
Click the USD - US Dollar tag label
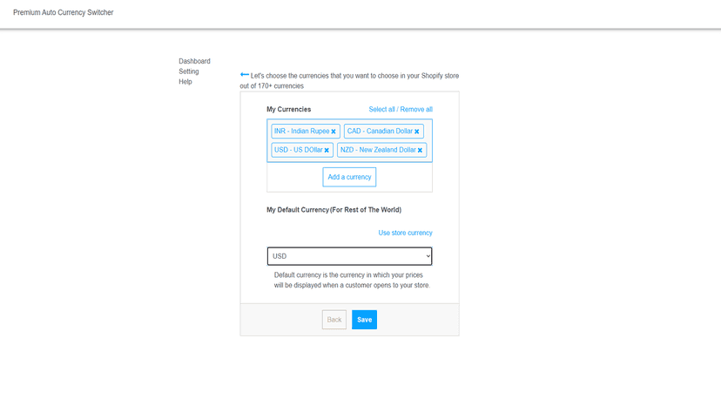299,150
